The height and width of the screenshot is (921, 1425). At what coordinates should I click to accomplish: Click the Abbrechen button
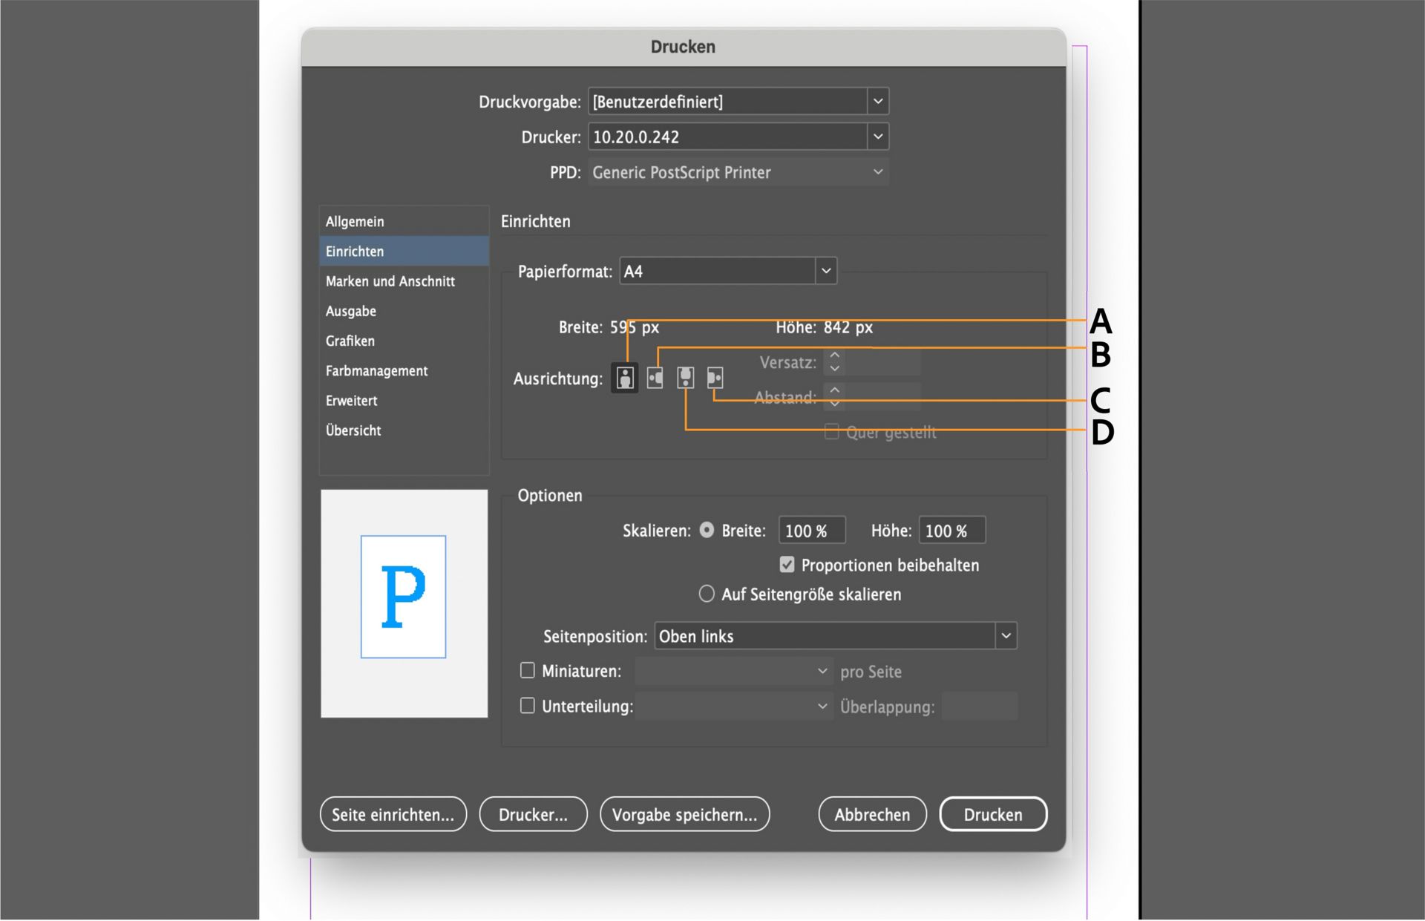[x=872, y=814]
